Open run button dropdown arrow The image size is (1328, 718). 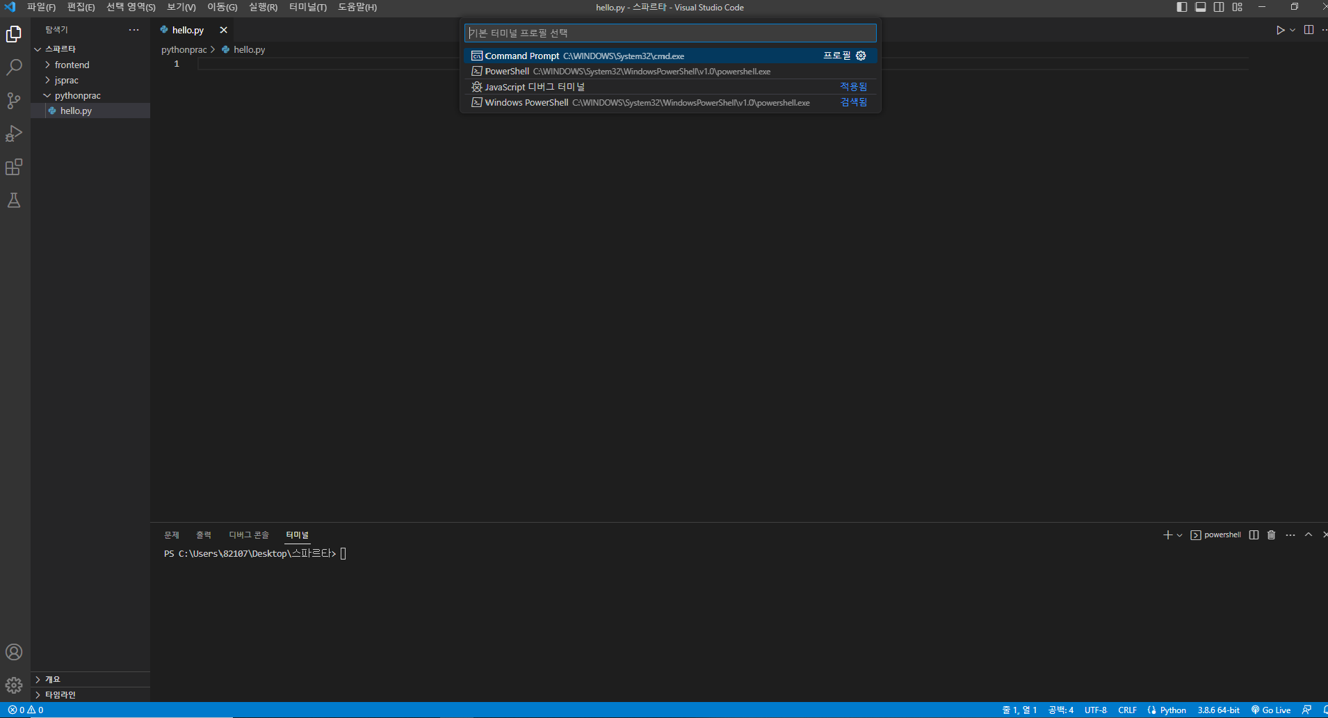[1293, 30]
